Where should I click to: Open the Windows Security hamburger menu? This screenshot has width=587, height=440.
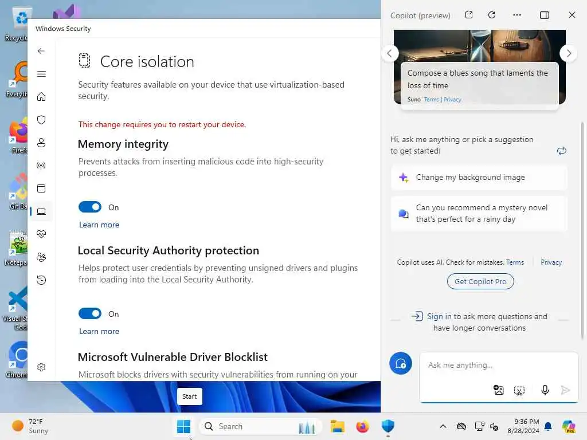coord(41,74)
